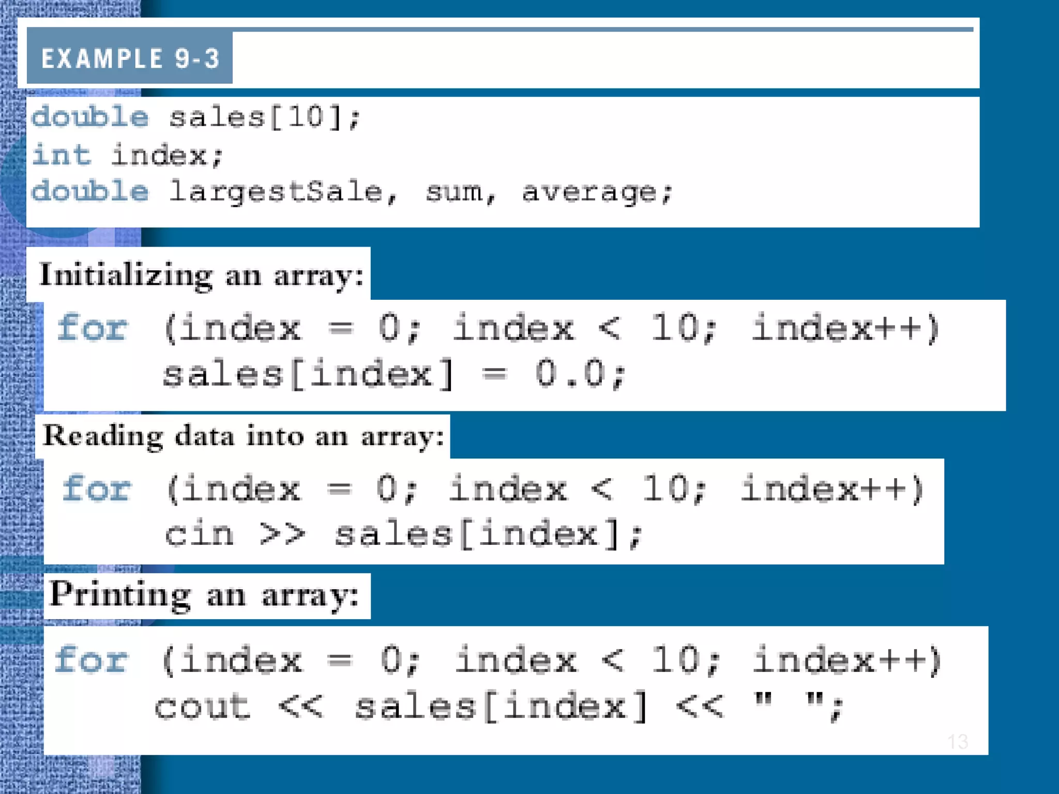Click the 'double sales[10];' declaration line
The height and width of the screenshot is (794, 1059).
click(x=196, y=117)
